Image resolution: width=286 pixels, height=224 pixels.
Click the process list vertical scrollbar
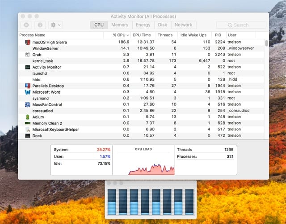(x=267, y=43)
